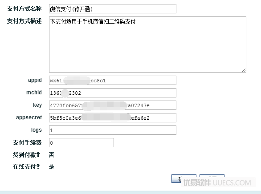Image resolution: width=261 pixels, height=194 pixels.
Task: Click the 在线支付 value 是
Action: coord(51,166)
